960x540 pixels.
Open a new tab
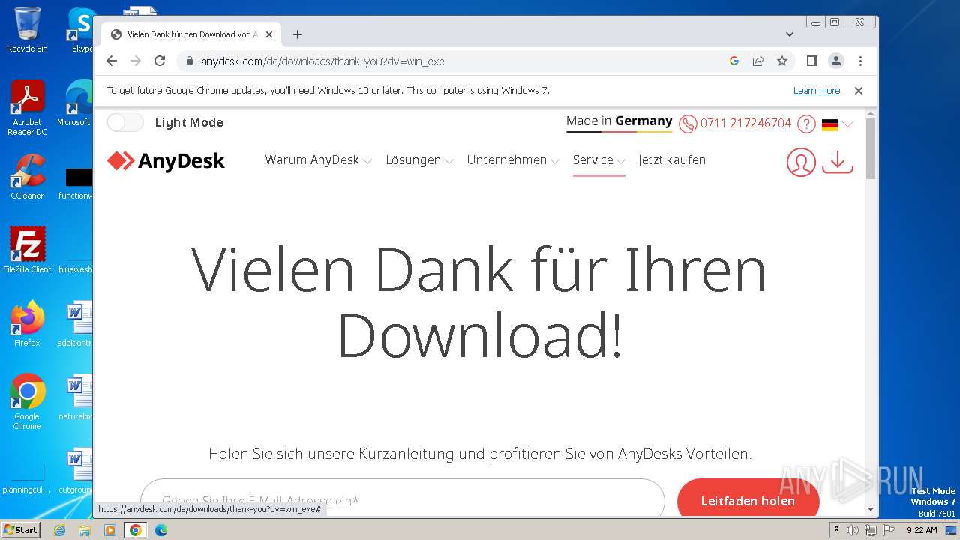[x=298, y=34]
